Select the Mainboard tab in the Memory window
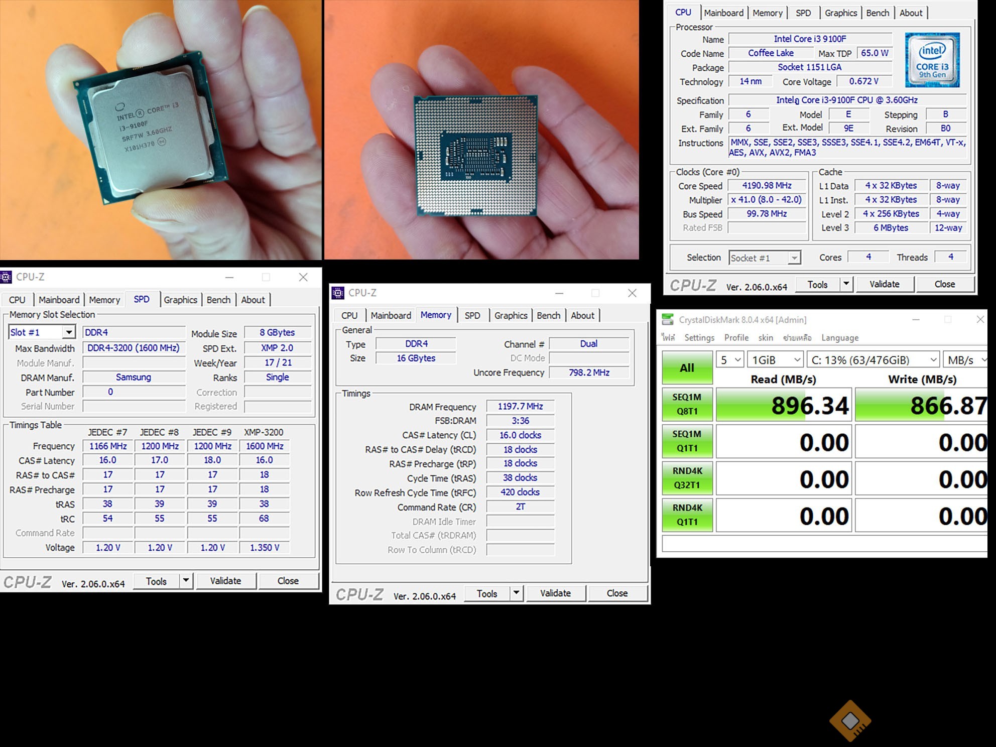 point(391,315)
